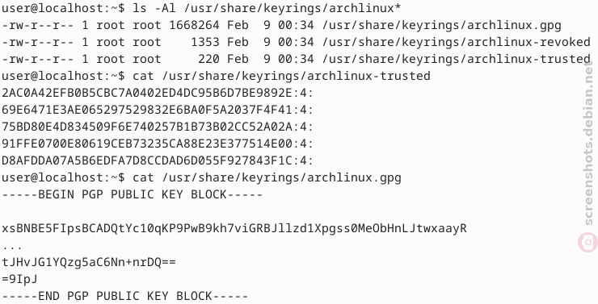Click the fingerprint starting with 2AC0A42E
The height and width of the screenshot is (304, 598).
pos(157,93)
